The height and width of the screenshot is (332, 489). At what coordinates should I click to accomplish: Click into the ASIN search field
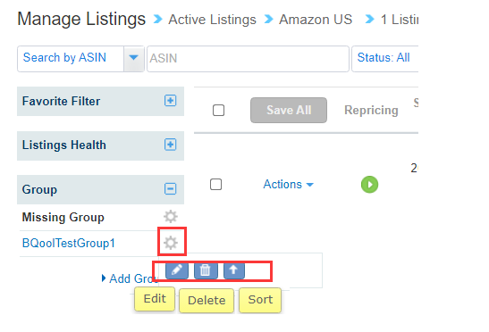[x=248, y=59]
